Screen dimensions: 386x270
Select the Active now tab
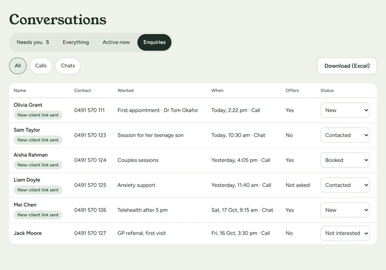[x=116, y=42]
